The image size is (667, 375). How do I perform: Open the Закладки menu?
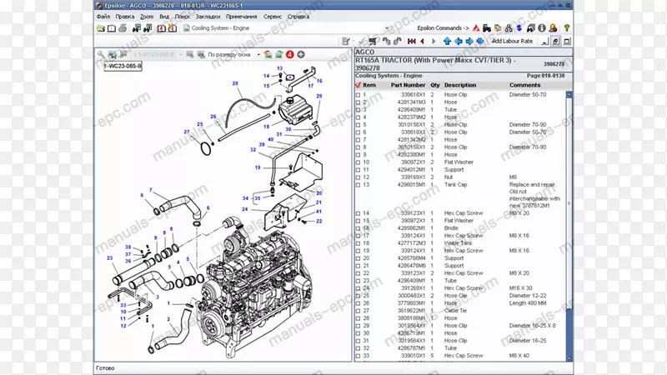point(208,16)
